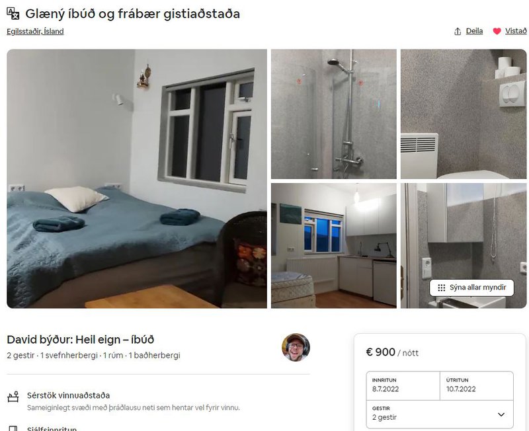This screenshot has height=431, width=529.
Task: Click the Vistað saved link
Action: pyautogui.click(x=516, y=31)
